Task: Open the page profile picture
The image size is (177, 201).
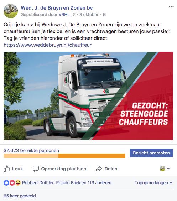Action: pos(11,11)
